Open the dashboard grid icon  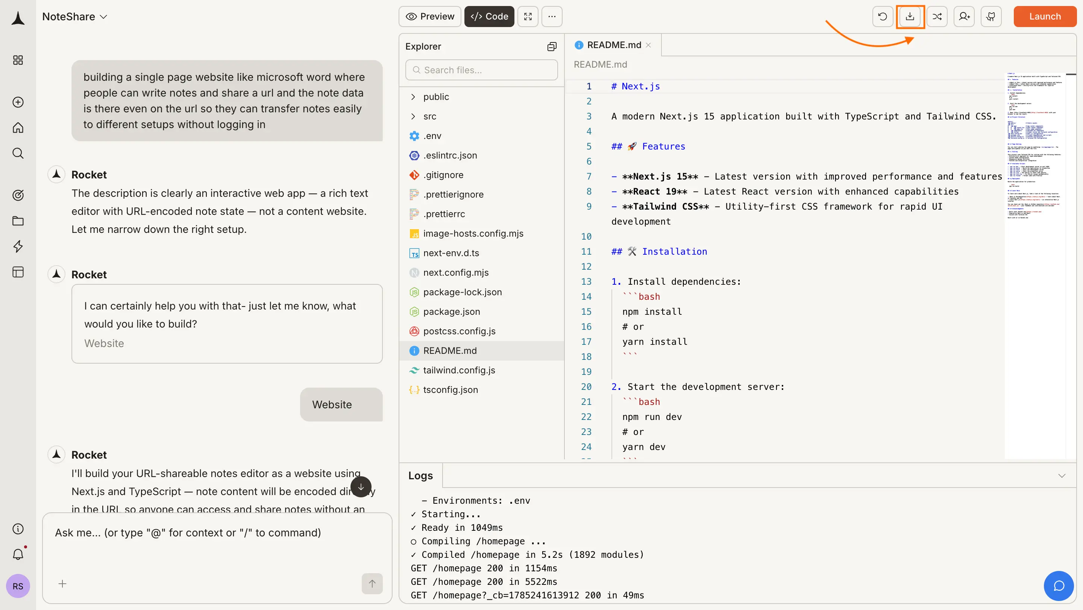tap(18, 60)
